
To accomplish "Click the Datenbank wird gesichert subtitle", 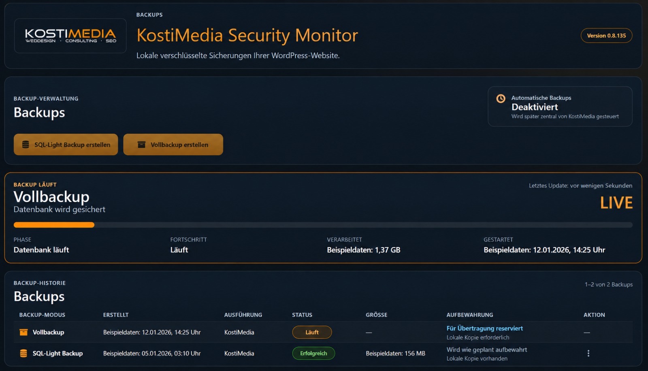I will coord(59,209).
